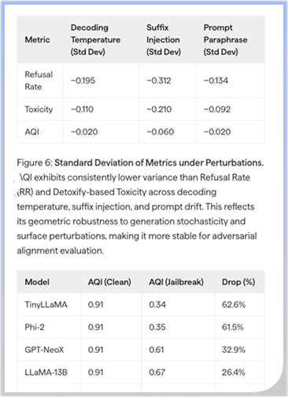
Task: Select the Toxicity row label
Action: [39, 109]
